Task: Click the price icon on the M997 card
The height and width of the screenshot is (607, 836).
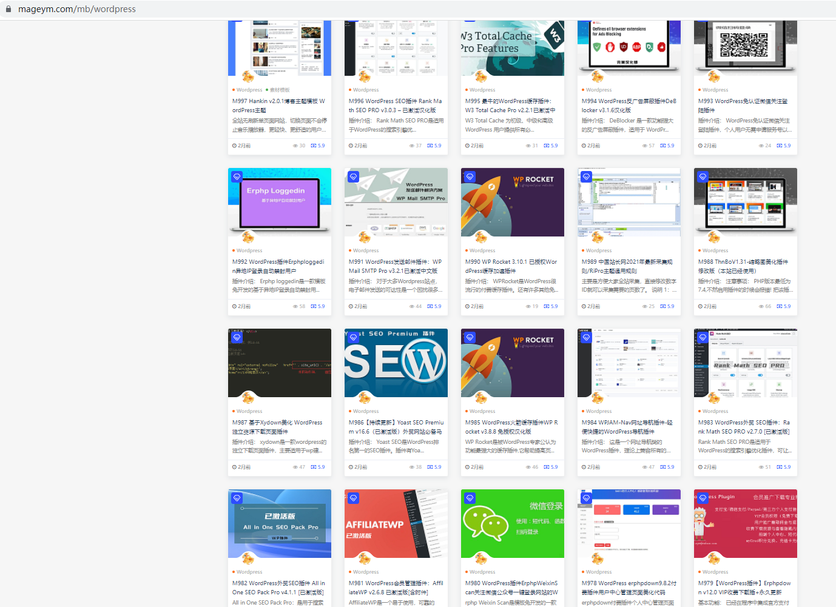Action: tap(314, 146)
